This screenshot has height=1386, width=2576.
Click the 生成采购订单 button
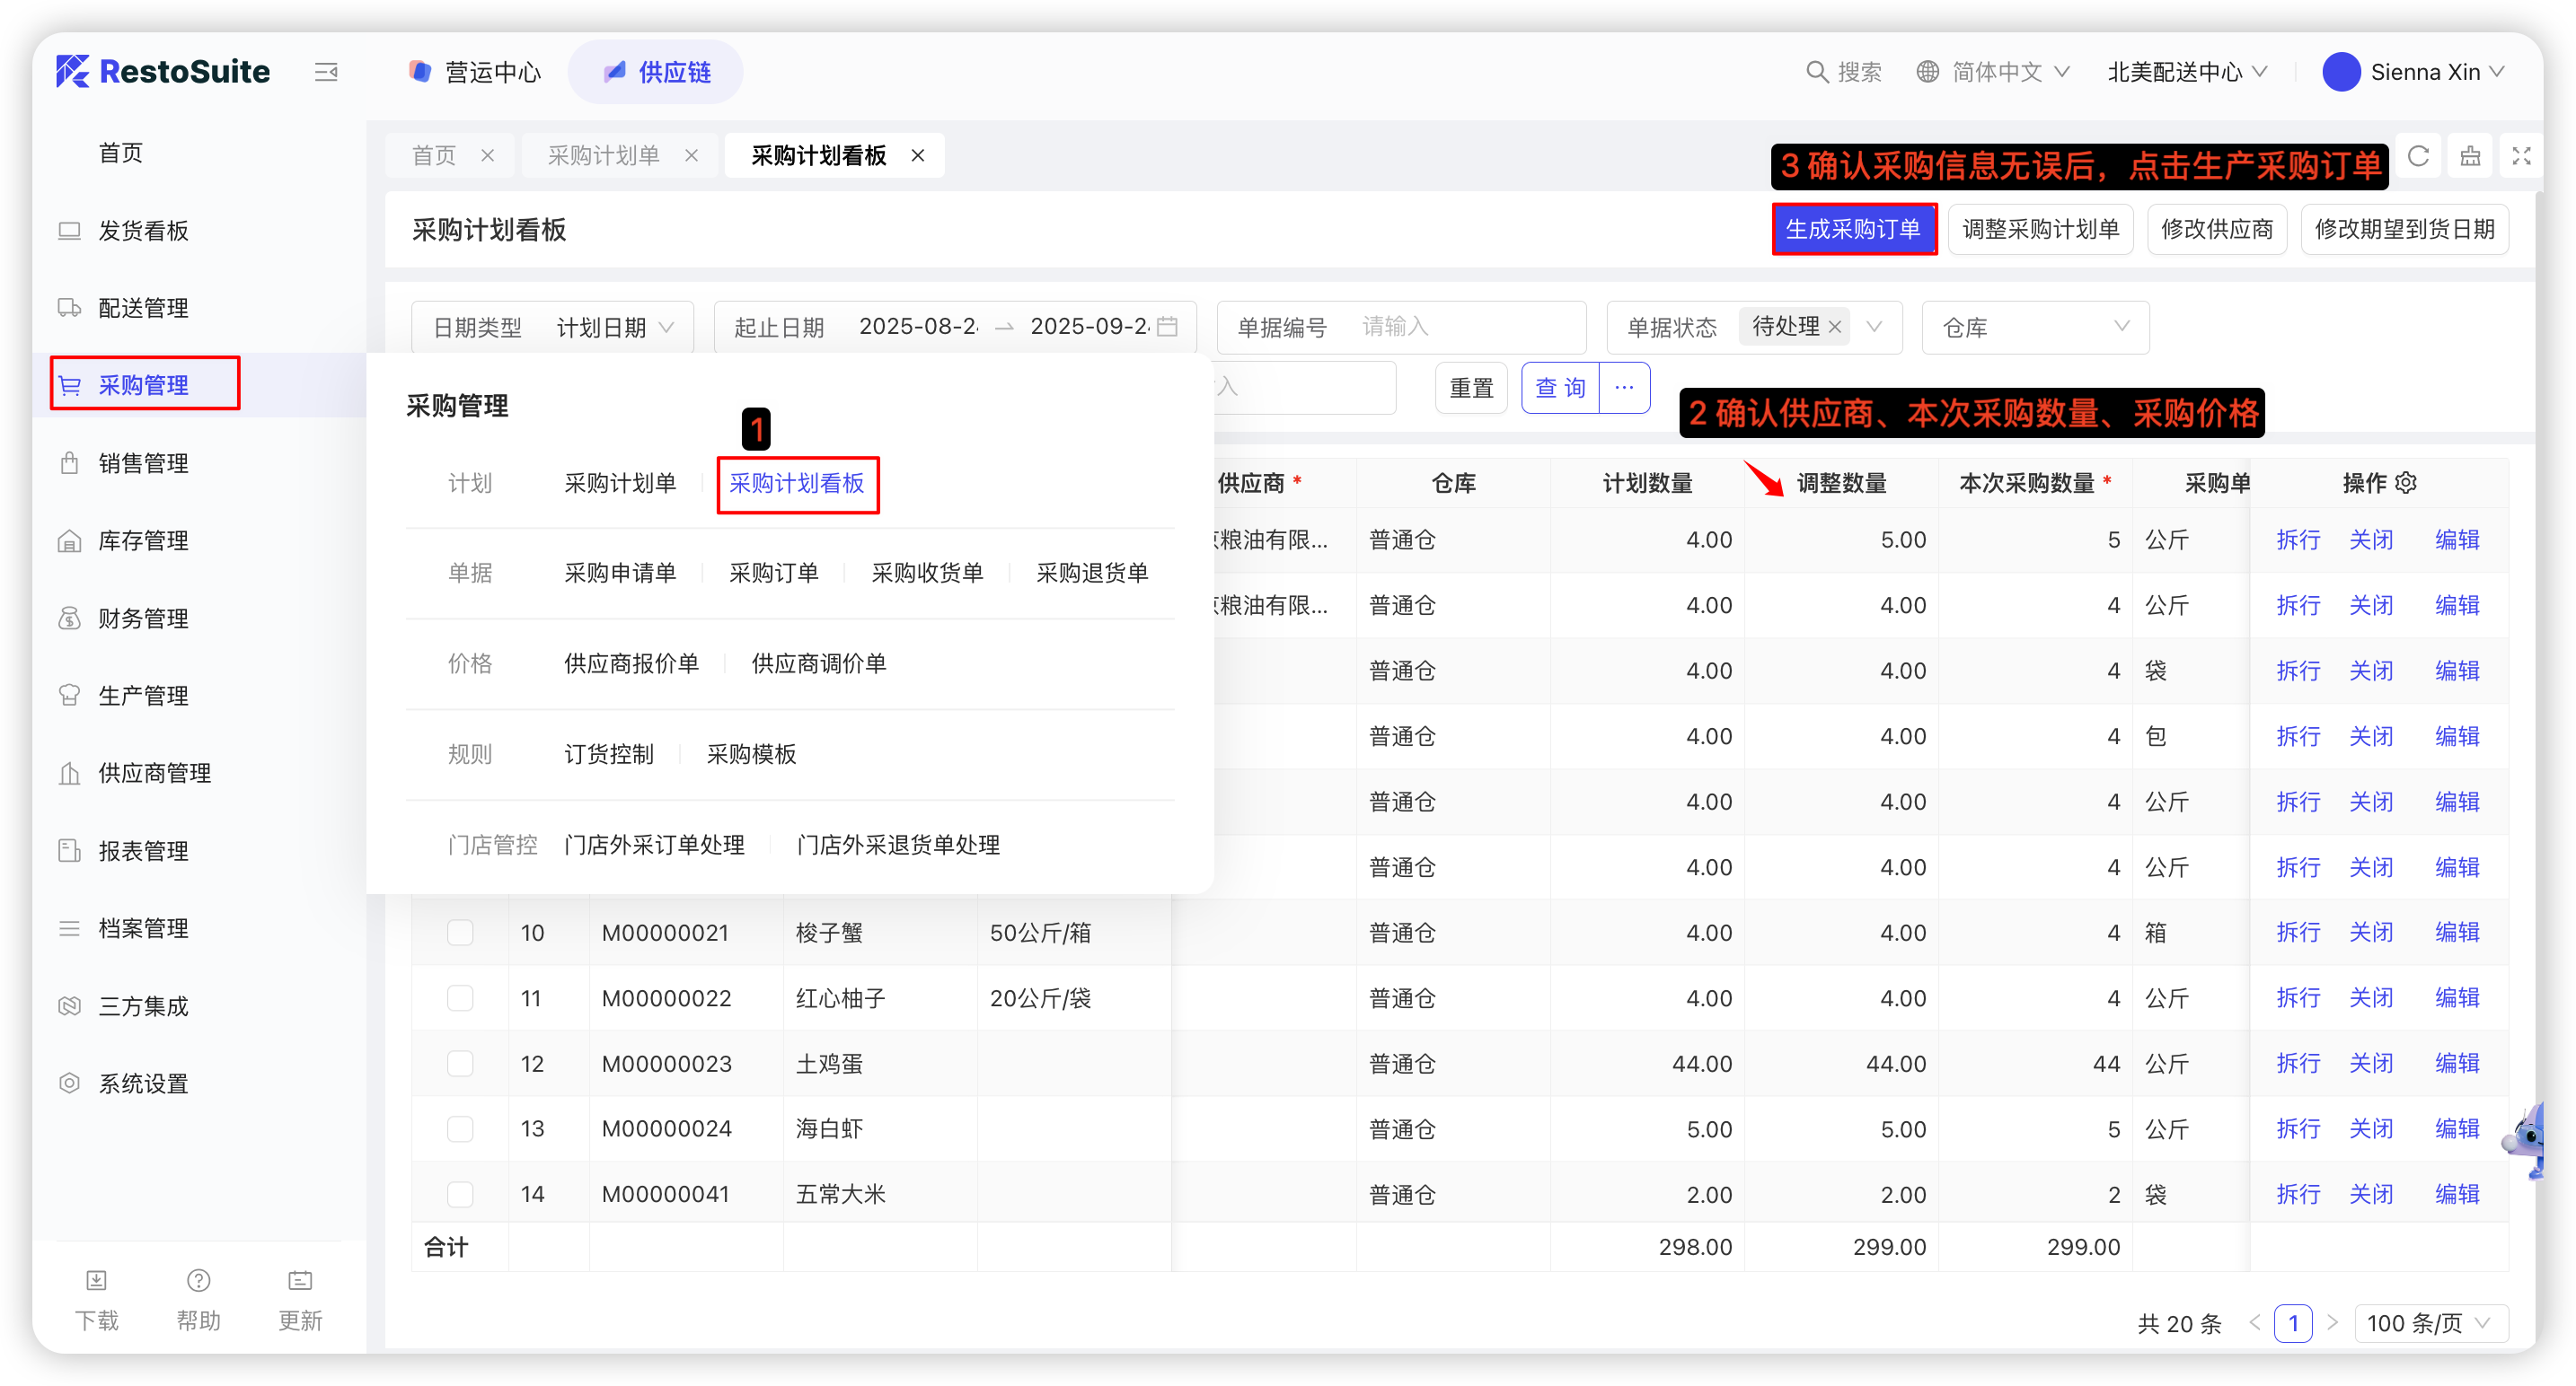pos(1853,229)
